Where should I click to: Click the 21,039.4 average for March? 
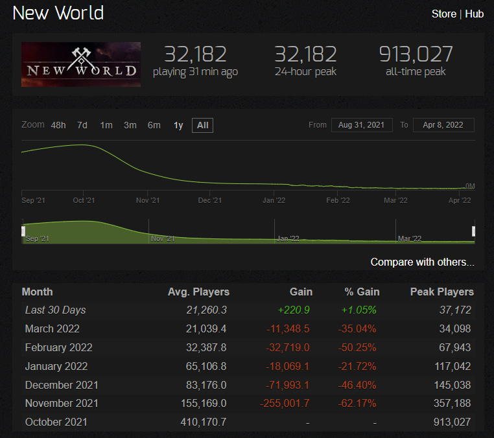(x=206, y=328)
